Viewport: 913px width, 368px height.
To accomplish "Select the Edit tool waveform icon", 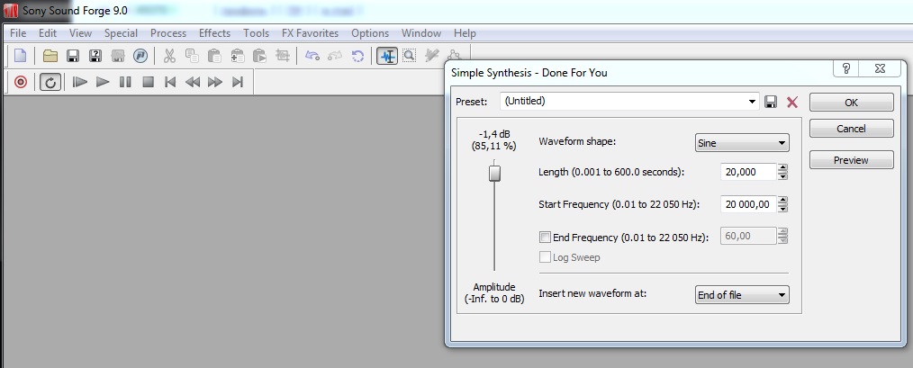I will tap(387, 56).
